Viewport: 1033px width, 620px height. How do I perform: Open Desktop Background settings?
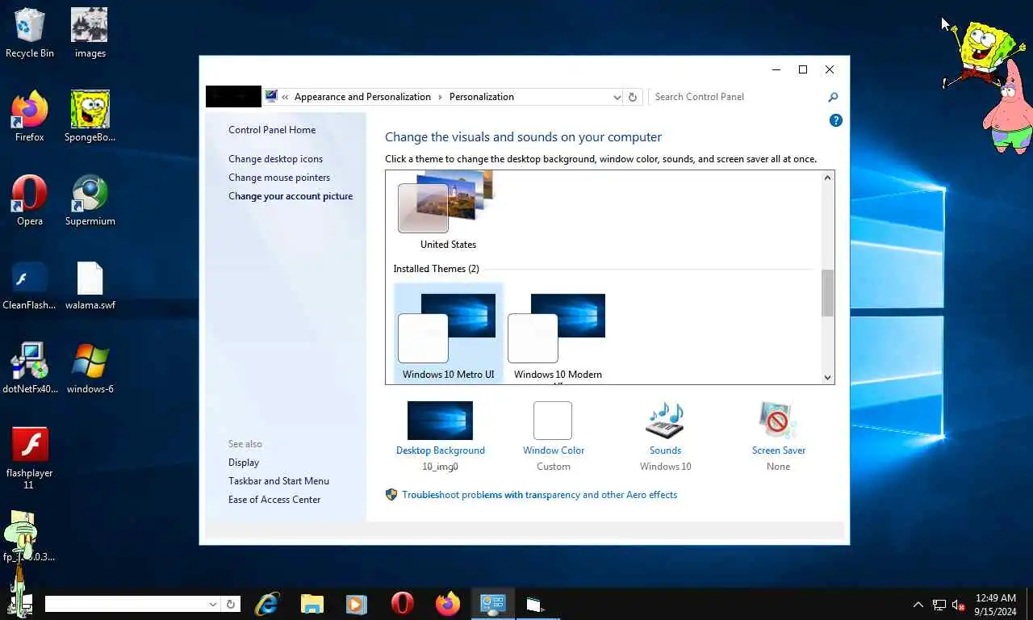click(x=441, y=437)
